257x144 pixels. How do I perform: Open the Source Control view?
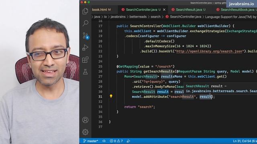point(86,36)
